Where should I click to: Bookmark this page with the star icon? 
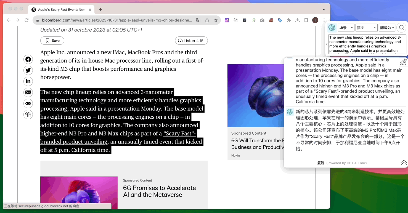(216, 20)
